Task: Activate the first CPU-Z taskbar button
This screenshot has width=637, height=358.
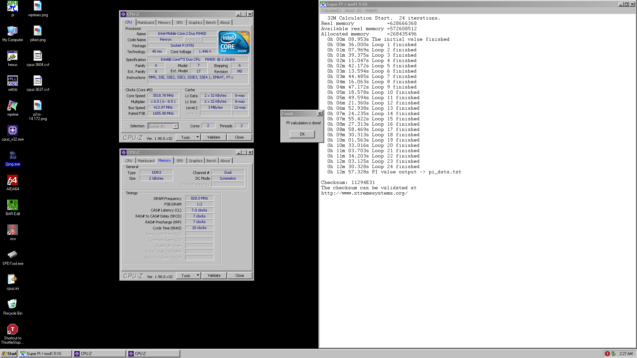Action: [x=99, y=354]
